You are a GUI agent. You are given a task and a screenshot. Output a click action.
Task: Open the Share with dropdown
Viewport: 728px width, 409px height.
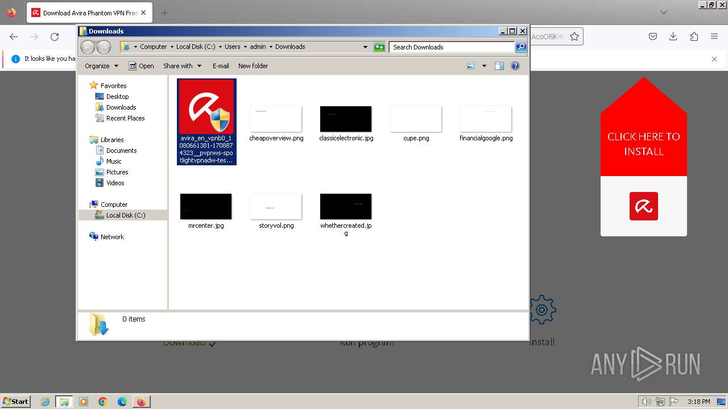182,66
